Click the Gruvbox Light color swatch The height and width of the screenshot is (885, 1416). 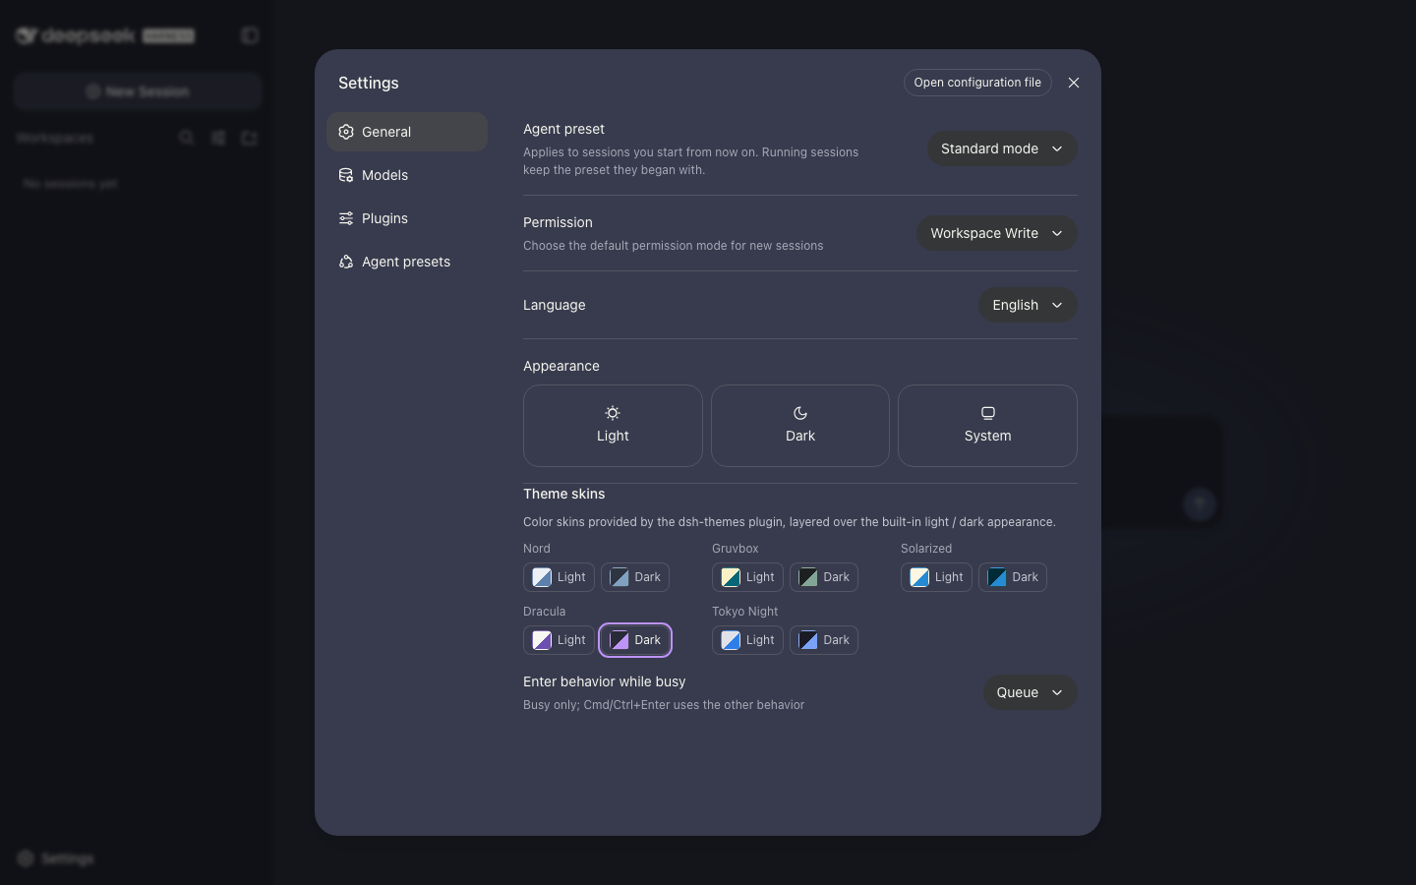(x=731, y=577)
